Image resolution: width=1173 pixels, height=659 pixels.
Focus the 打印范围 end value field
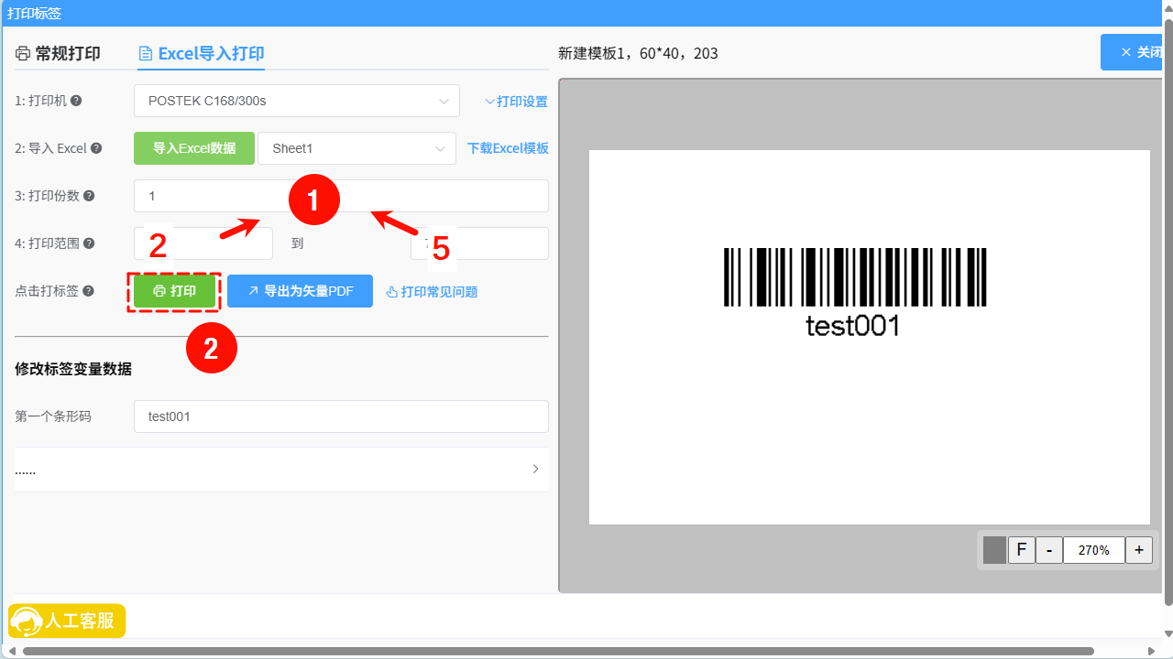click(x=479, y=243)
